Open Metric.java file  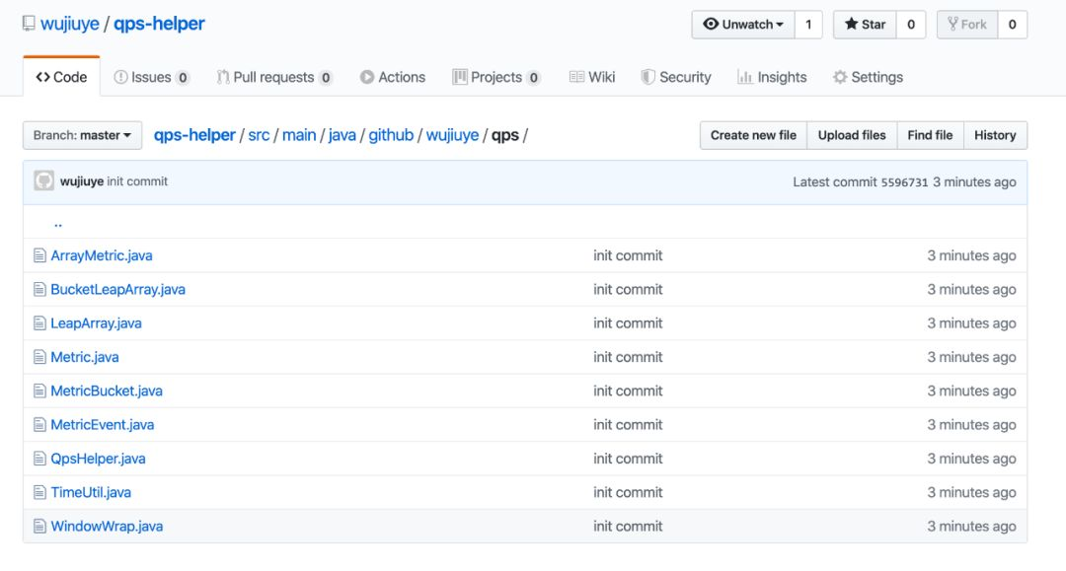84,357
